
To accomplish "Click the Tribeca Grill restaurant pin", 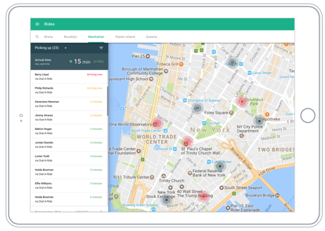I will tap(181, 64).
